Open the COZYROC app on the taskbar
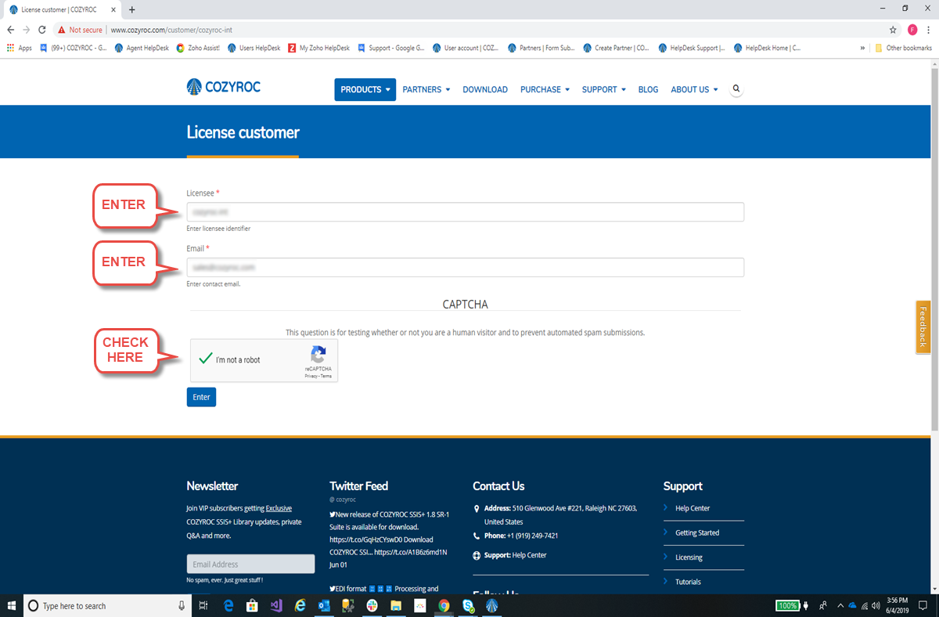This screenshot has height=617, width=939. click(492, 605)
